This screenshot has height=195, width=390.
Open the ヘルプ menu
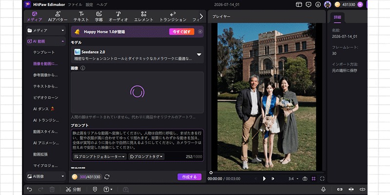click(102, 4)
